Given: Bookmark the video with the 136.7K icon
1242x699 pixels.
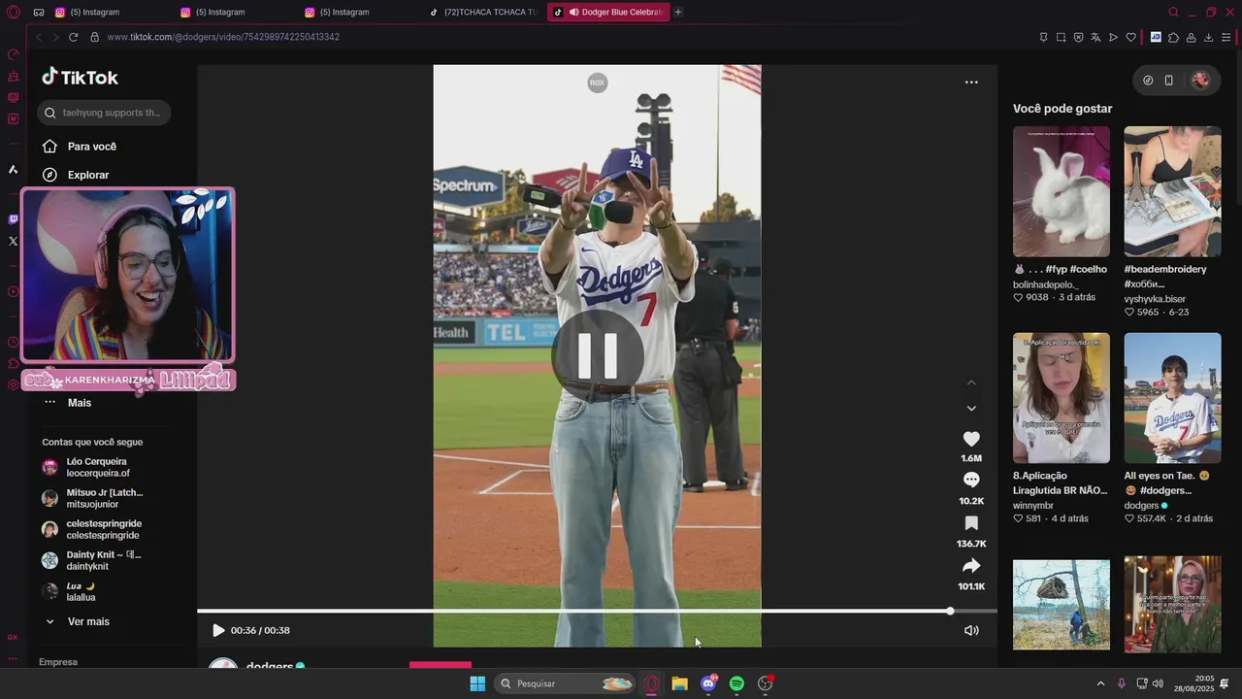Looking at the screenshot, I should pyautogui.click(x=971, y=523).
